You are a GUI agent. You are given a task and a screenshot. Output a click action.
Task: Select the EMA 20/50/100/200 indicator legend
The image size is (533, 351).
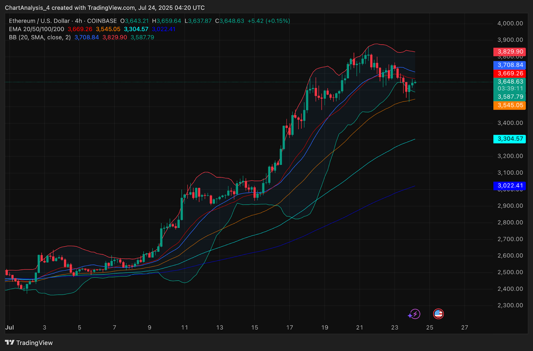(37, 29)
